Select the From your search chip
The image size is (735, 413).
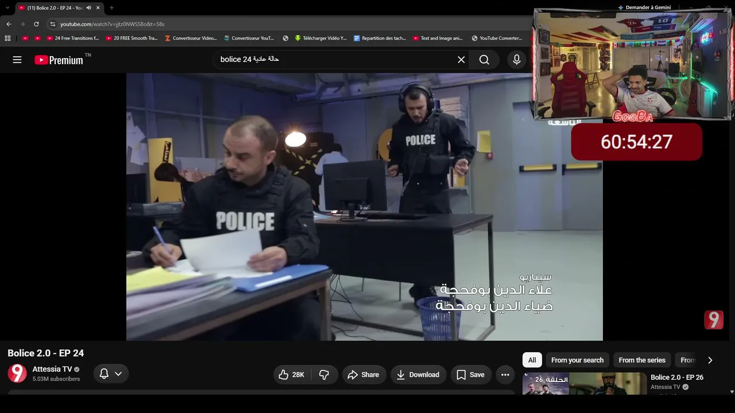(577, 360)
